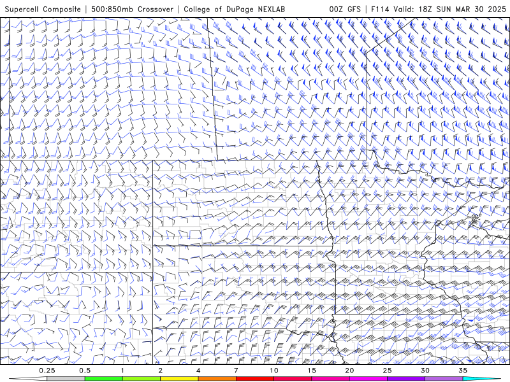Viewport: 510px width, 382px height.
Task: Click the '00Z GFS' model run label
Action: tap(345, 10)
